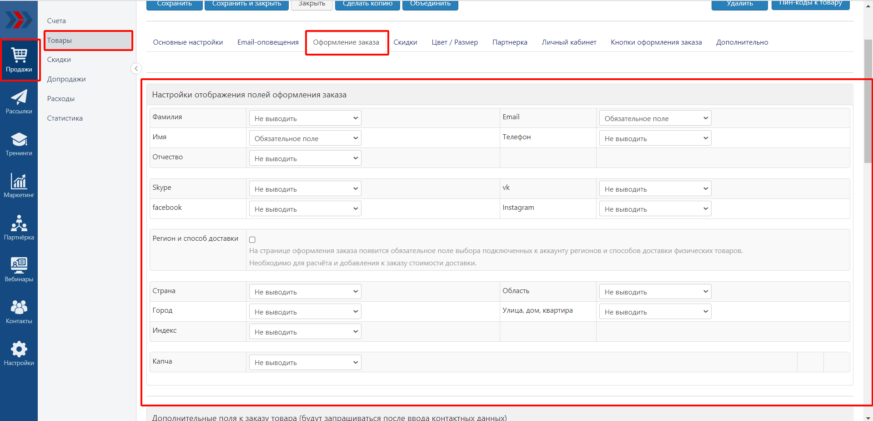
Task: Switch to Партнерка tab
Action: pyautogui.click(x=510, y=42)
